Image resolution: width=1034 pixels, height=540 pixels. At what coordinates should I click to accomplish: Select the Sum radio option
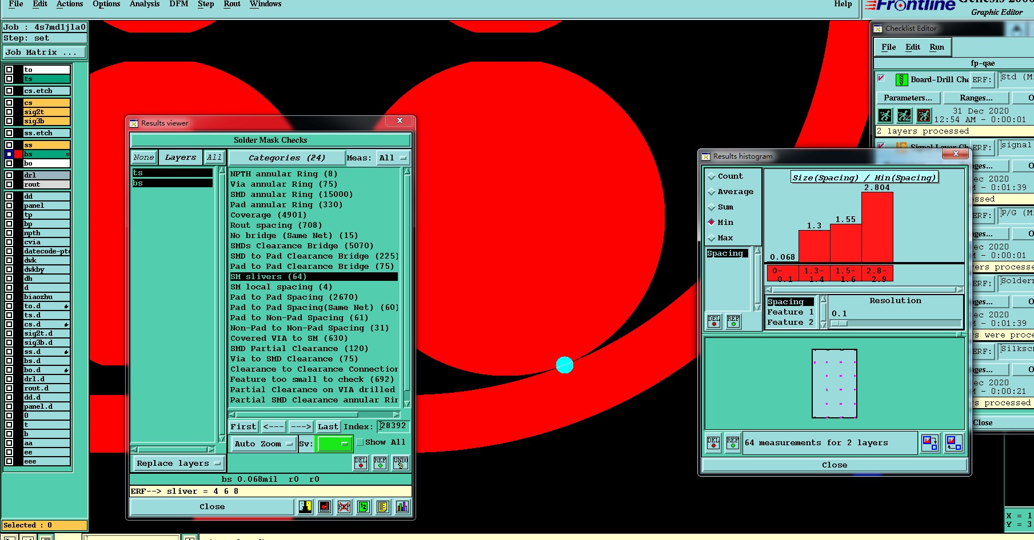click(x=712, y=207)
